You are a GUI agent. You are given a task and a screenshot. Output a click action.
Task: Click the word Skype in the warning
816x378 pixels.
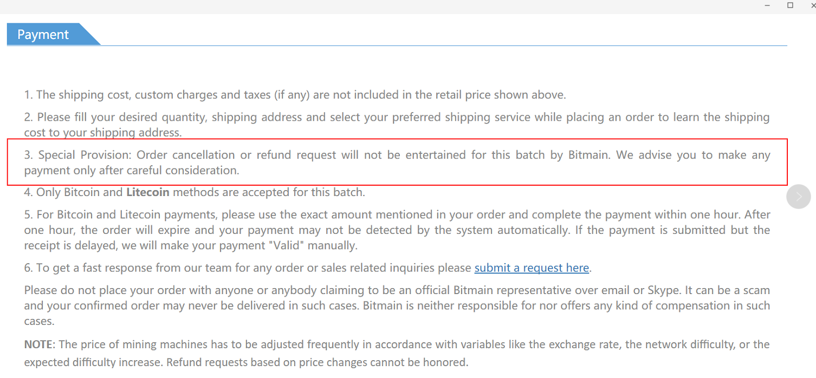click(663, 290)
